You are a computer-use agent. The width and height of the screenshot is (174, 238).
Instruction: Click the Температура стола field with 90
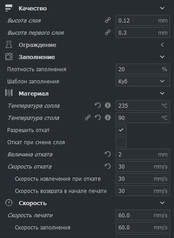click(143, 118)
